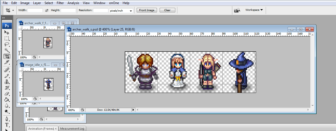Image resolution: width=336 pixels, height=131 pixels.
Task: Swap width and height values icon
Action: [x=46, y=10]
